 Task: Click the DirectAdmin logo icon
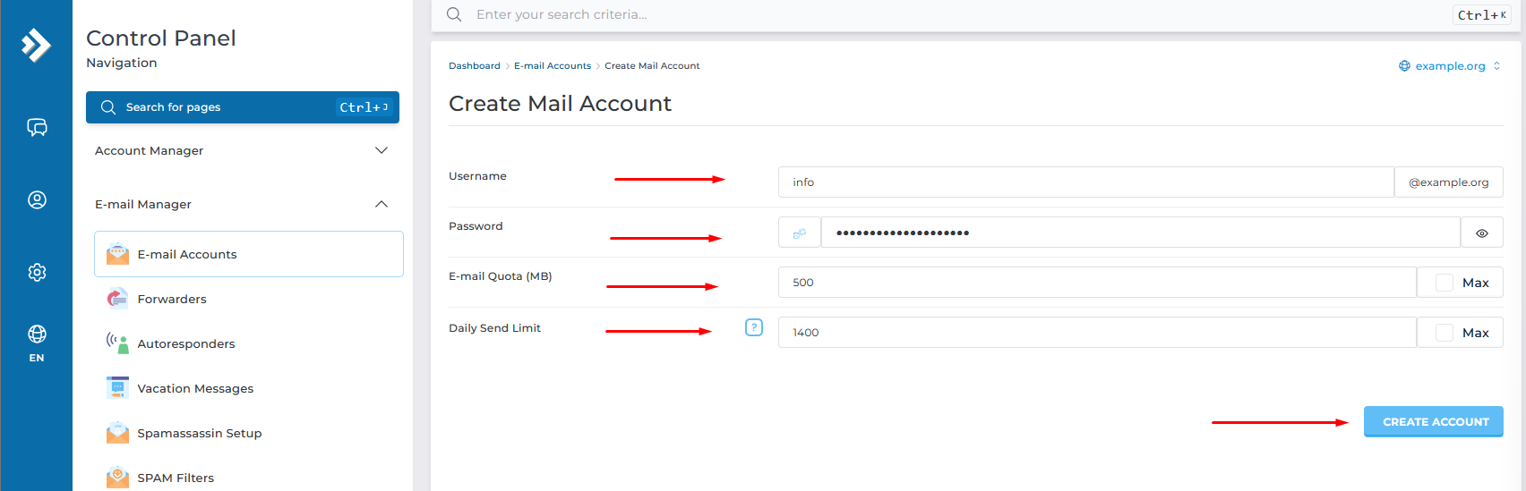tap(36, 45)
